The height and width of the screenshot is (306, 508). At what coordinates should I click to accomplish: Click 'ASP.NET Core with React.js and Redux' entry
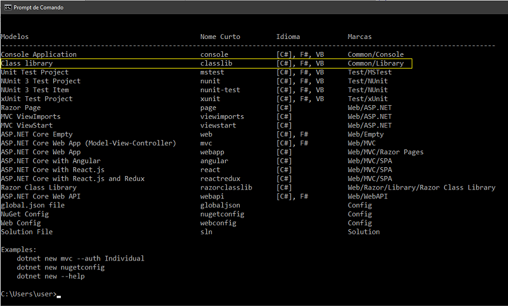tap(73, 178)
